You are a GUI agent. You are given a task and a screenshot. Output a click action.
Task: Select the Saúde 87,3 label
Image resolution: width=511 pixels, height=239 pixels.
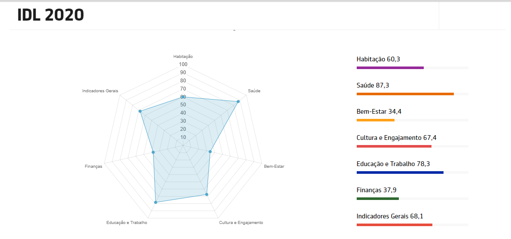[373, 85]
